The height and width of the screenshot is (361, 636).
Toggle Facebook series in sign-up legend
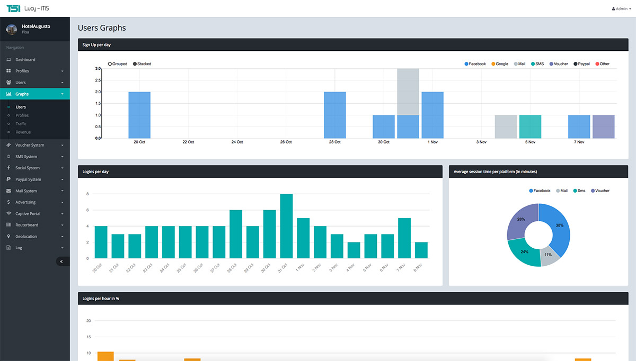pos(475,64)
